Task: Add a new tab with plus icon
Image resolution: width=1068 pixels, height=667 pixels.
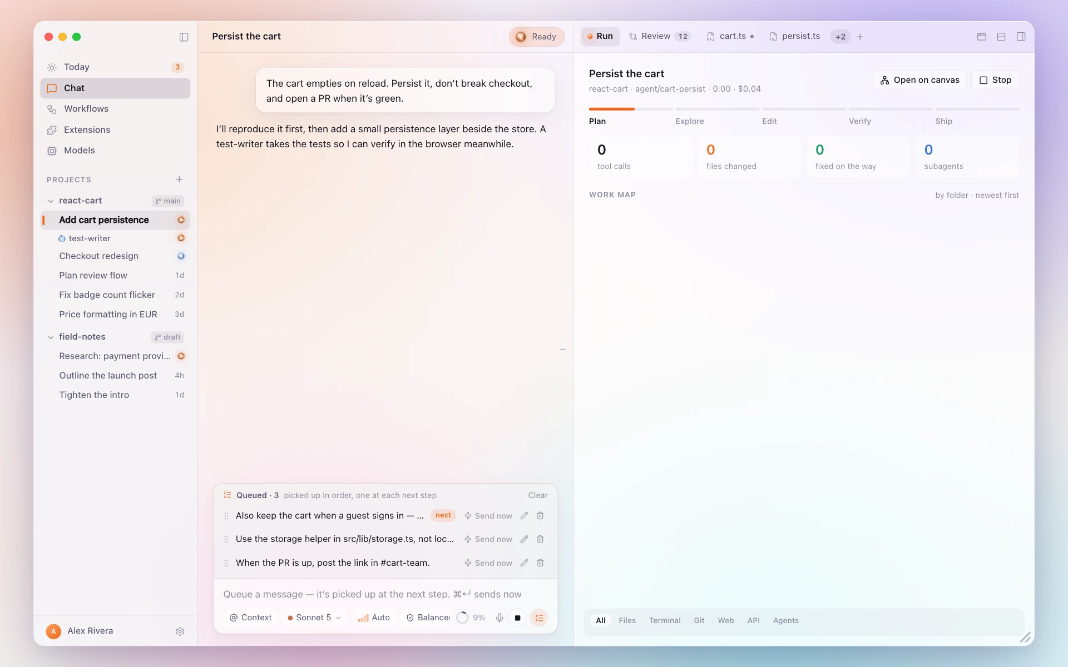Action: pyautogui.click(x=860, y=37)
